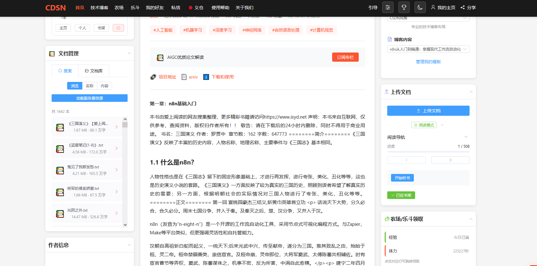Go to next page arrow button

coord(450,160)
